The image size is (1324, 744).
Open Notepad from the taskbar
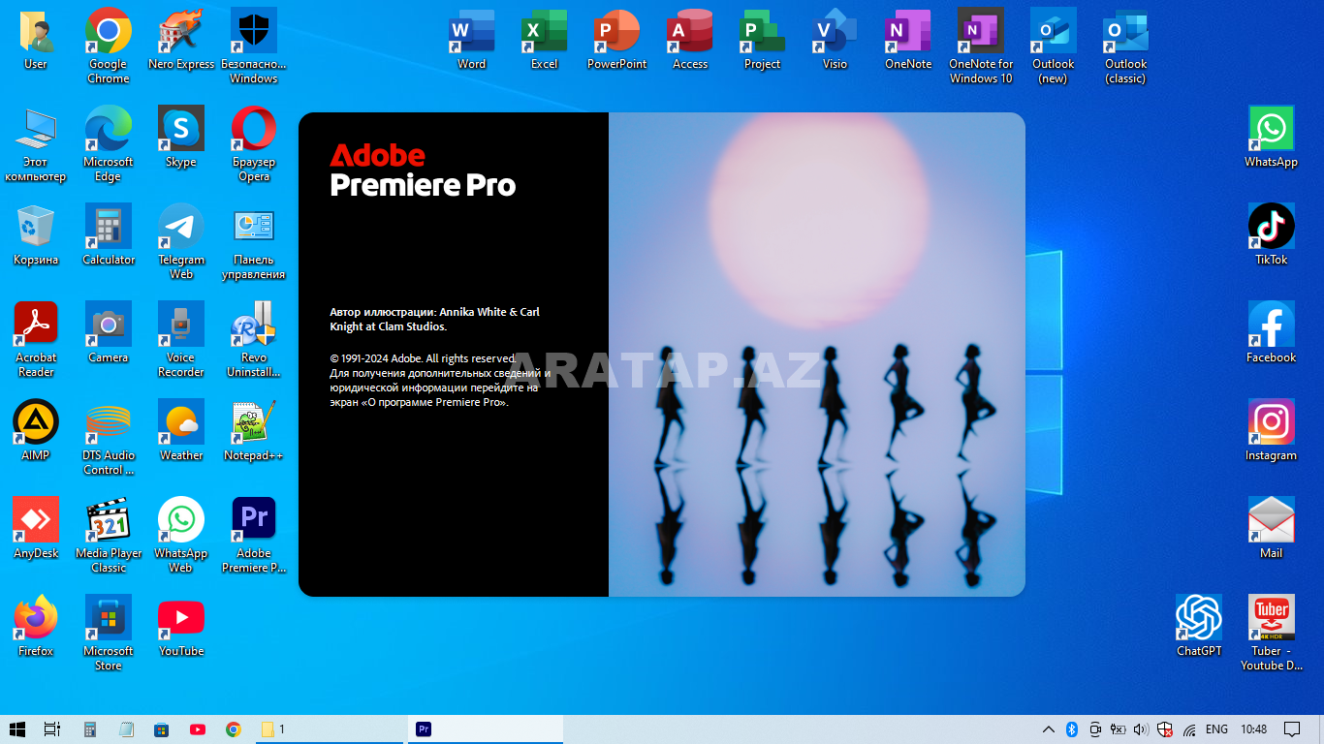126,729
